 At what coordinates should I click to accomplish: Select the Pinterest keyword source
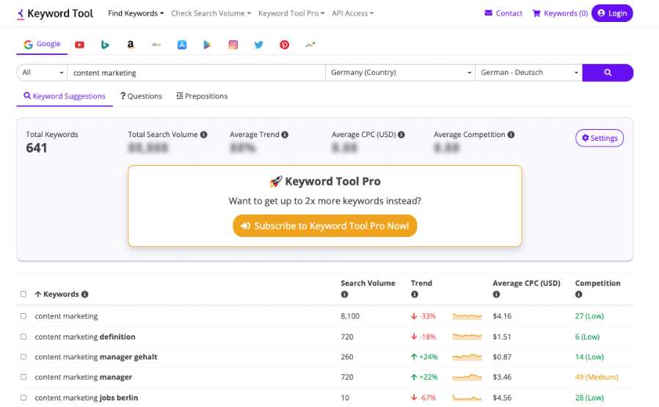285,45
